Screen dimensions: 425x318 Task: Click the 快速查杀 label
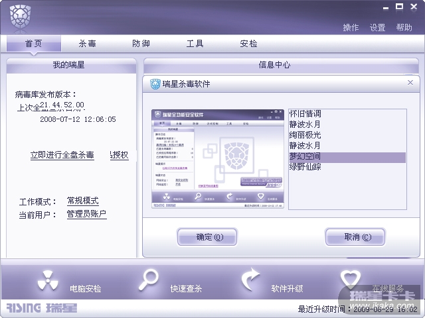[186, 289]
